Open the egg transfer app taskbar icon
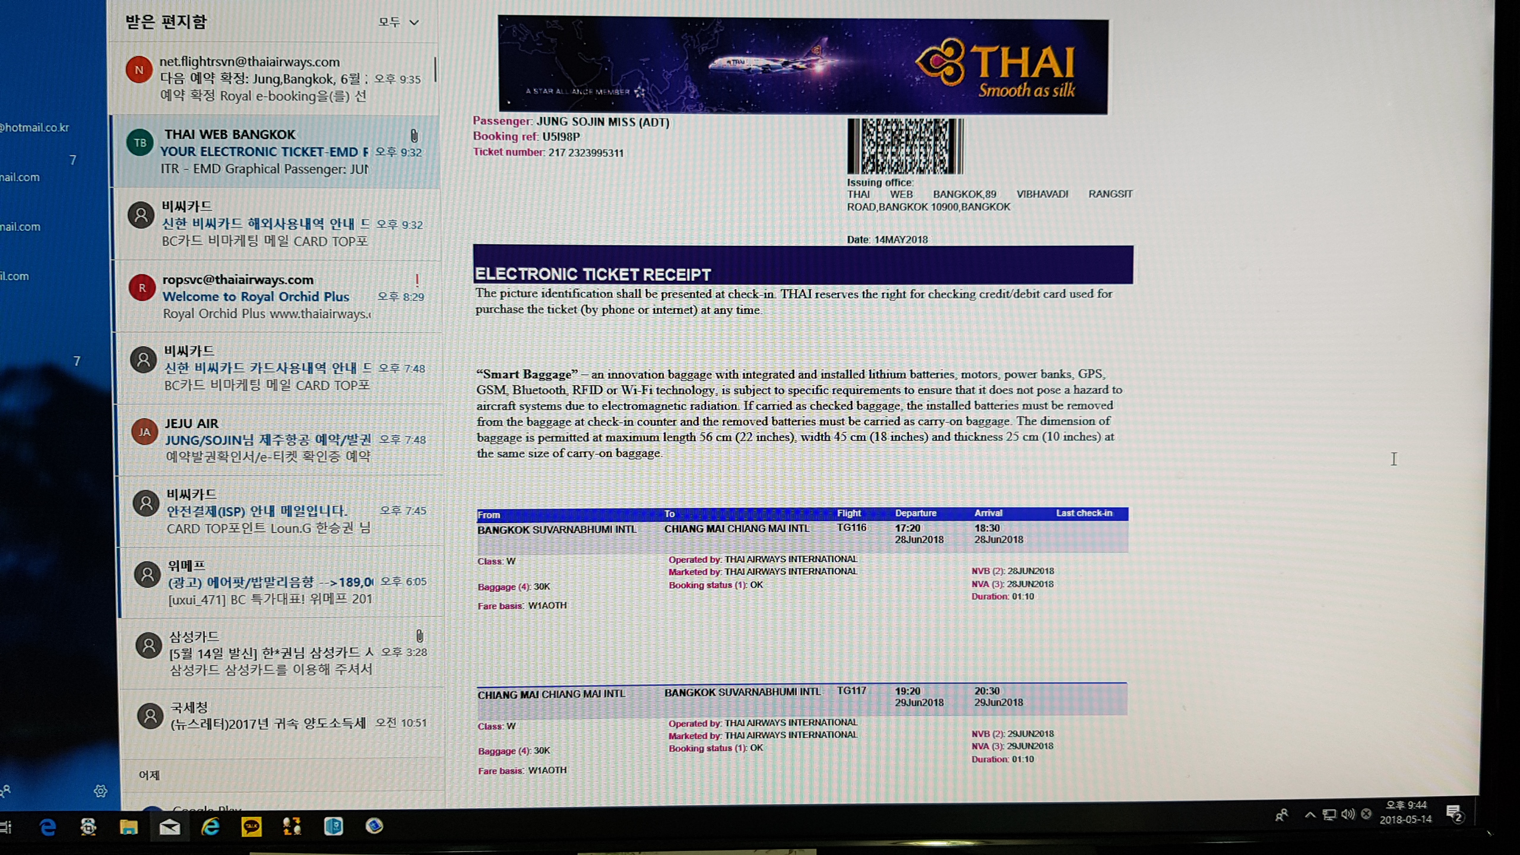The height and width of the screenshot is (855, 1520). coord(292,826)
